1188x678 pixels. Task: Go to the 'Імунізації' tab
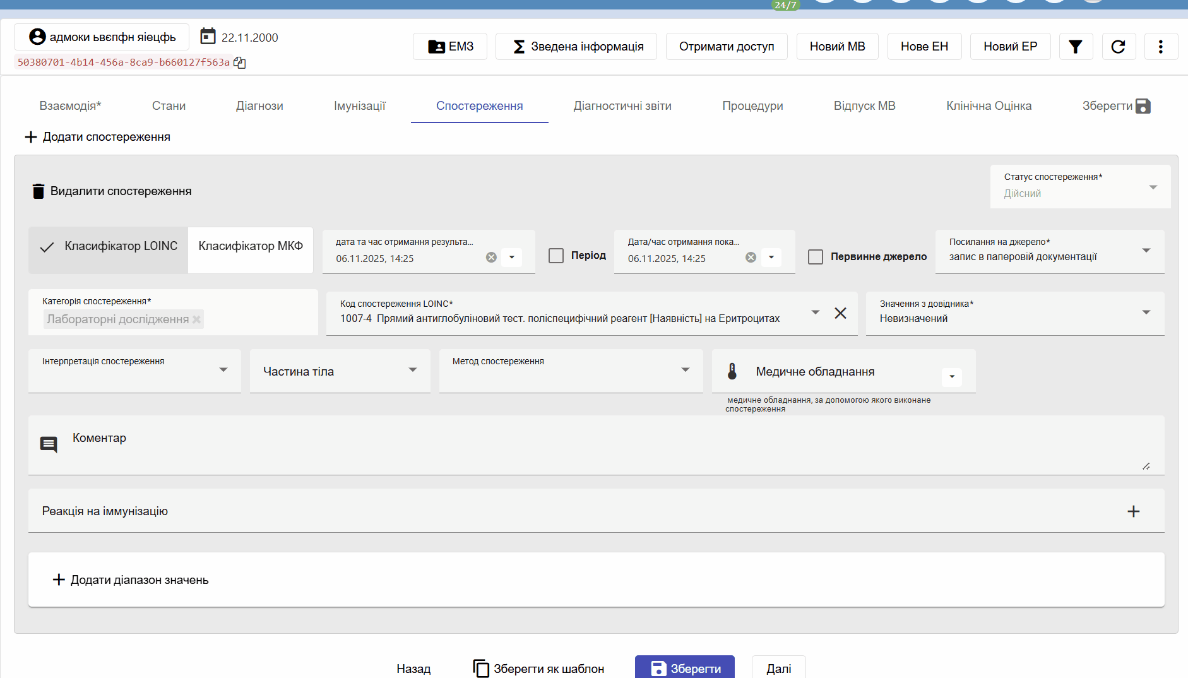click(x=360, y=106)
